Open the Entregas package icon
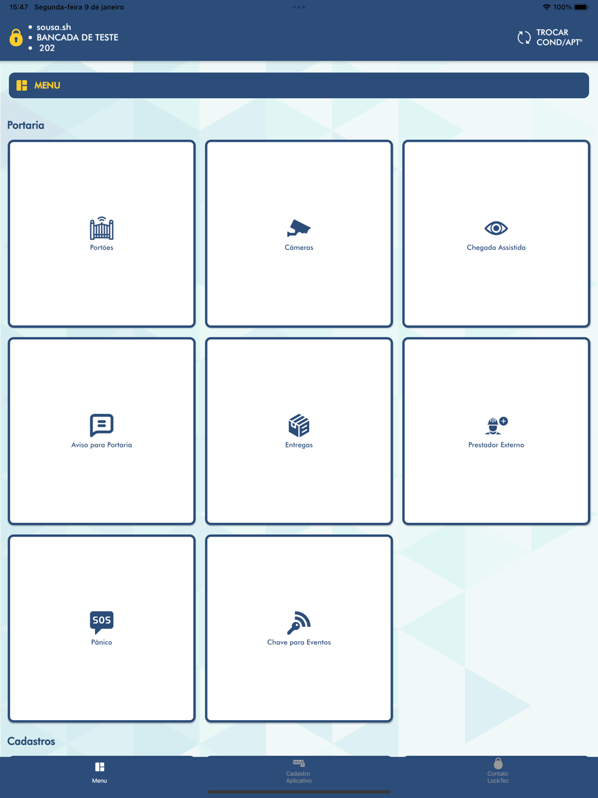Viewport: 598px width, 798px height. [x=299, y=425]
